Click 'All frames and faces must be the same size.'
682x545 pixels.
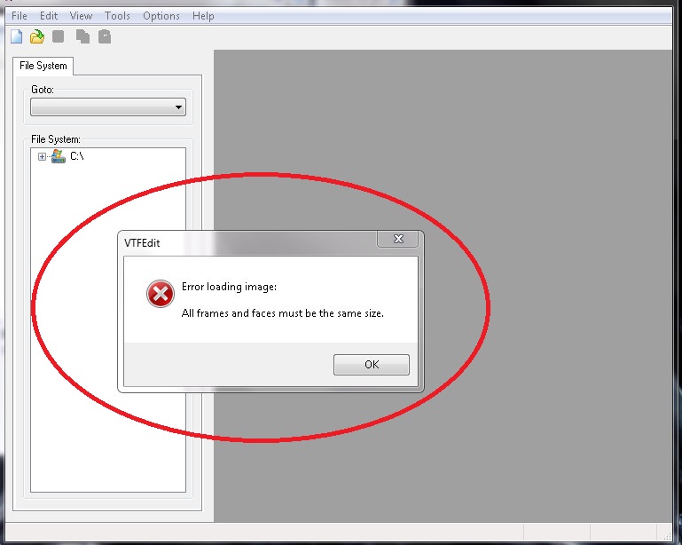[282, 313]
